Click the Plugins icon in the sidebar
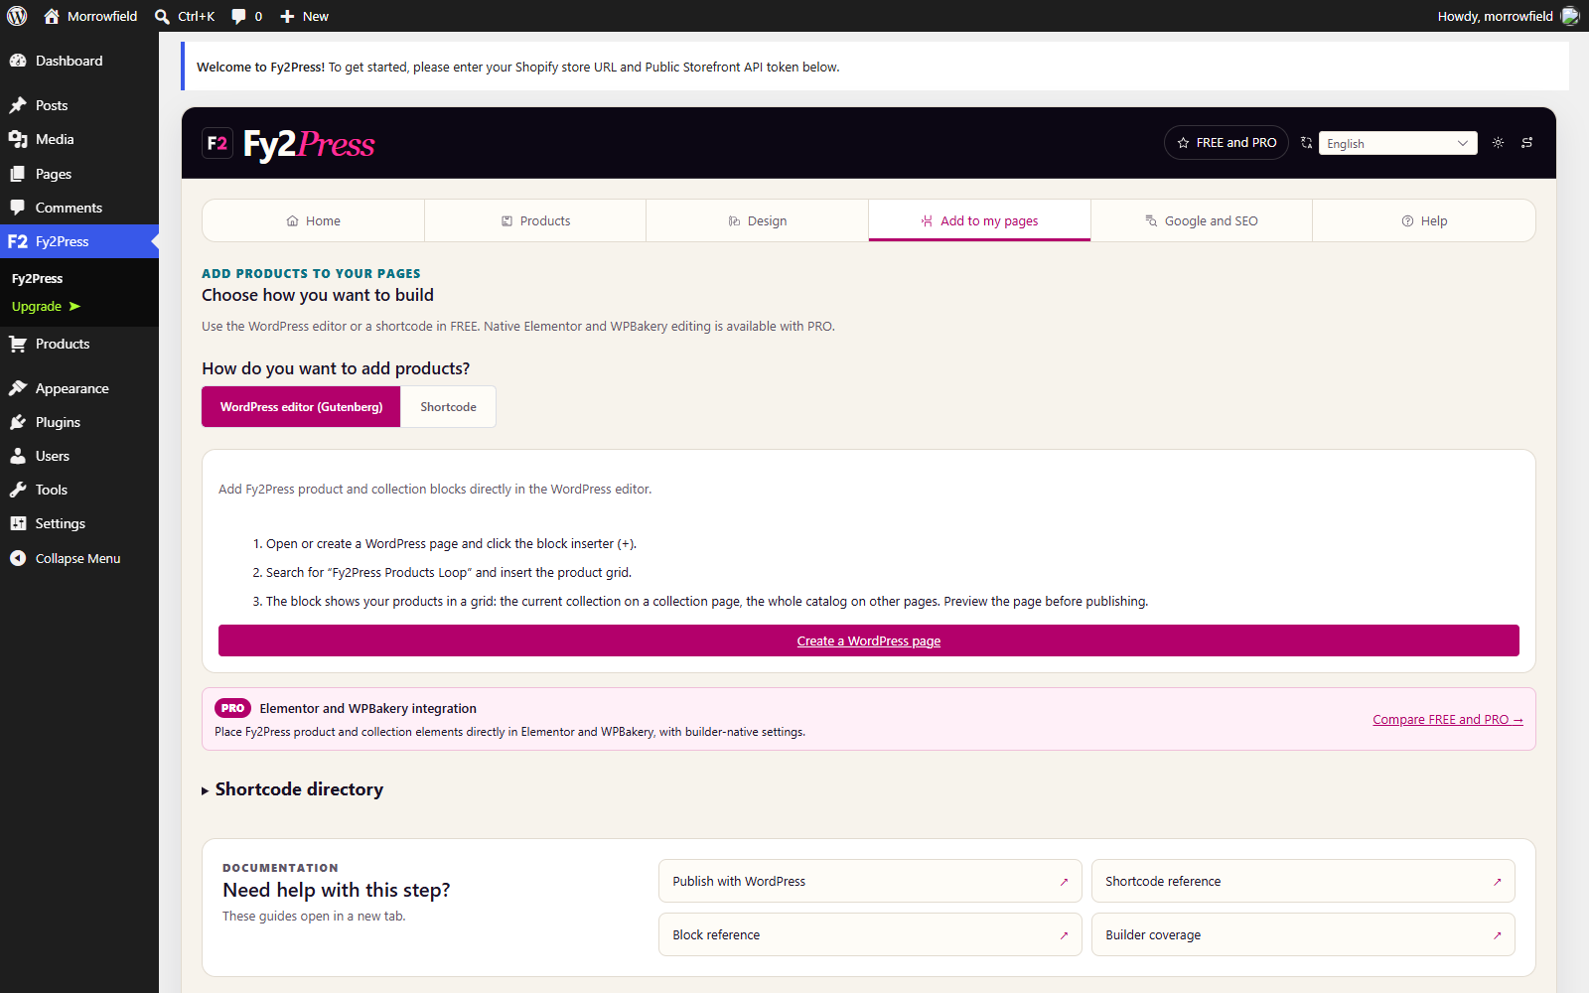Image resolution: width=1589 pixels, height=993 pixels. (x=18, y=422)
